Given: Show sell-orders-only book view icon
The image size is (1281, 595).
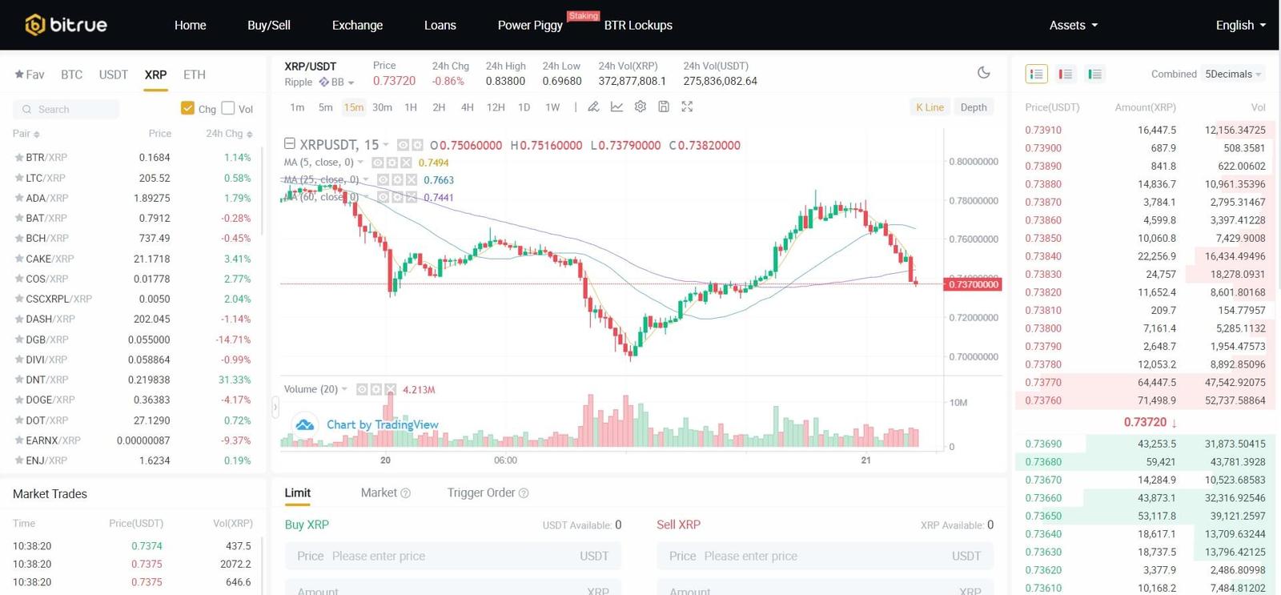Looking at the screenshot, I should click(1066, 74).
